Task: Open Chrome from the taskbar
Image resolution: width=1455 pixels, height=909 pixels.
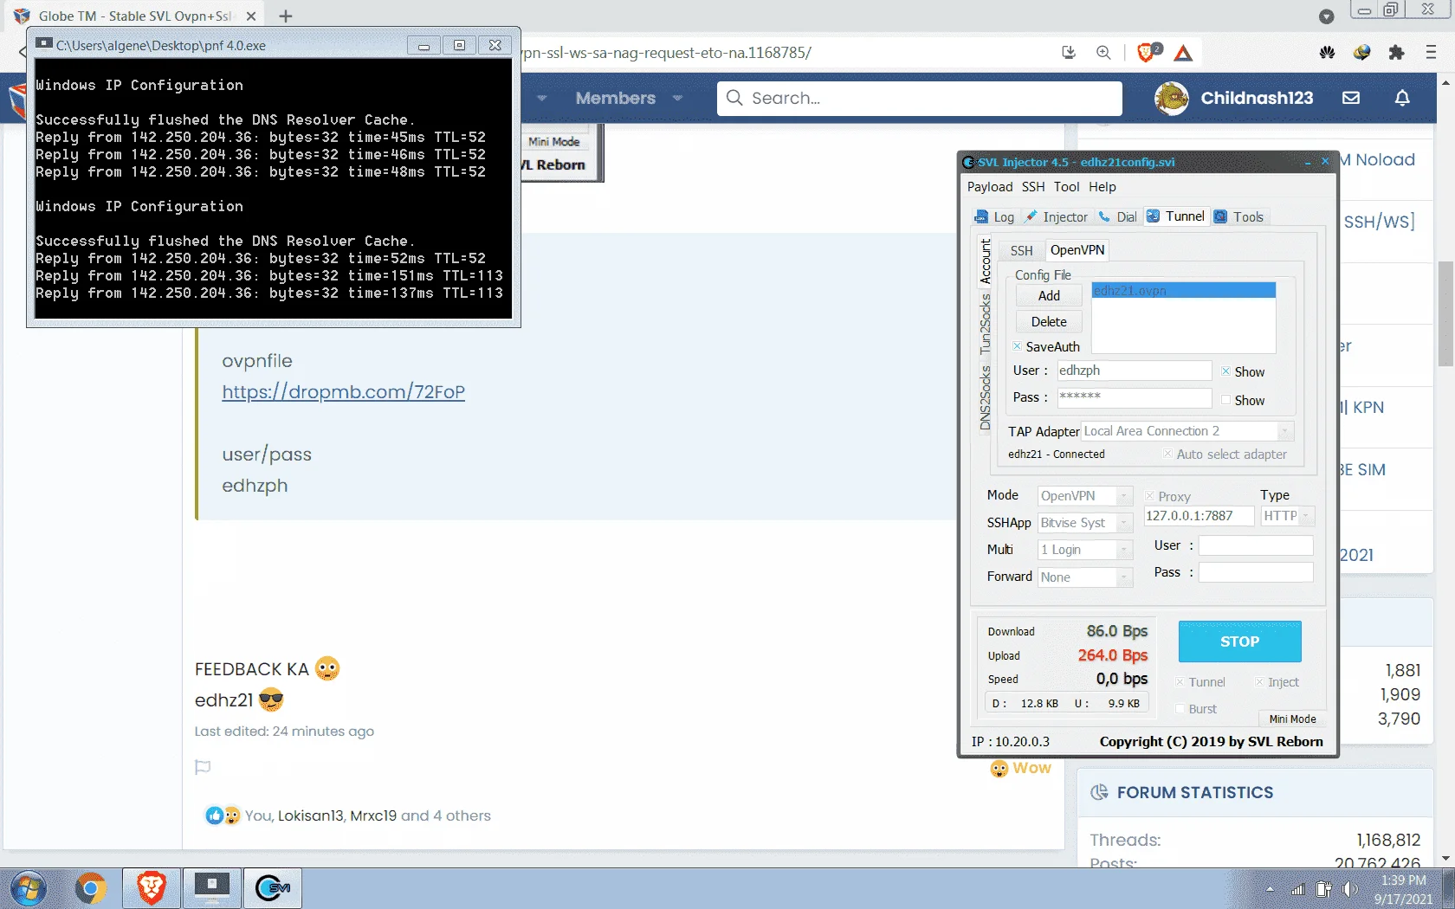Action: click(91, 888)
